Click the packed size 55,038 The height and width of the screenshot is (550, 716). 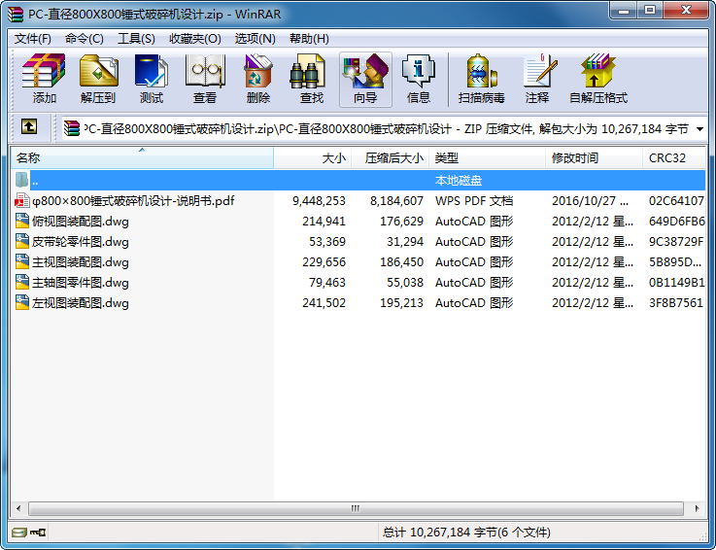(405, 283)
